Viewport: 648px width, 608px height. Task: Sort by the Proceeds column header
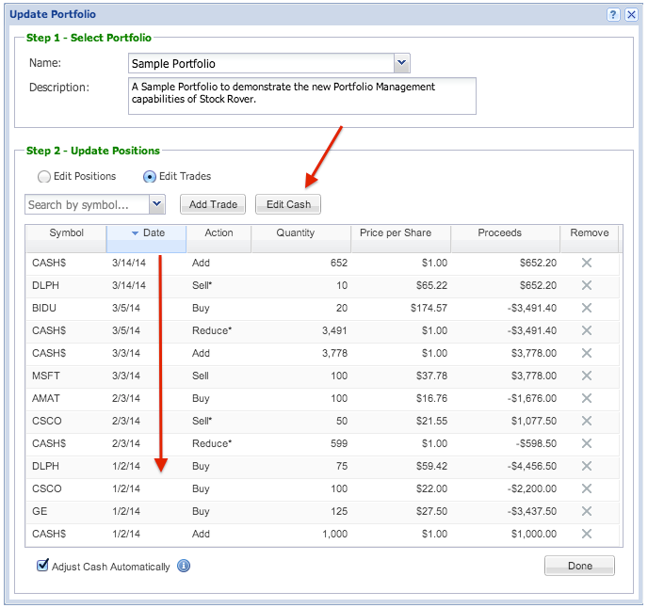(x=506, y=239)
